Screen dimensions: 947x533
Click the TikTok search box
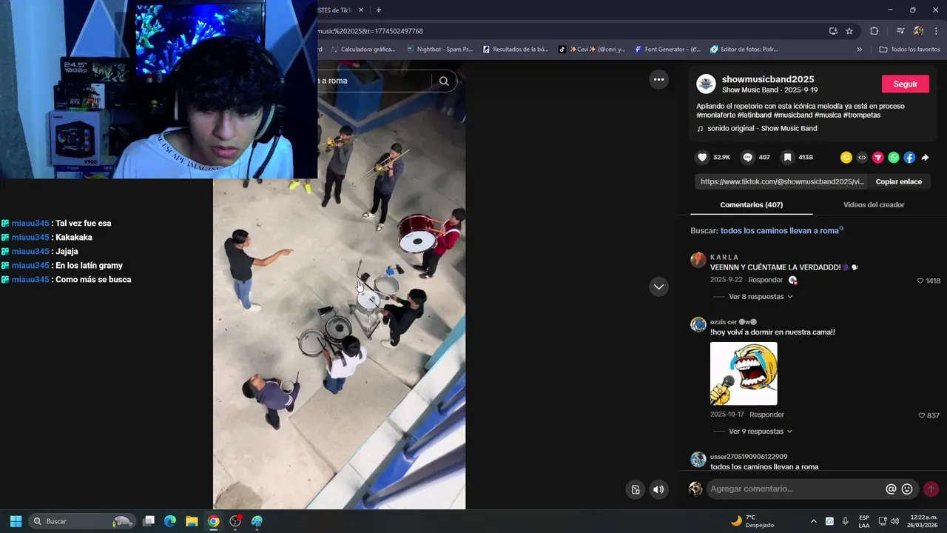tap(374, 81)
